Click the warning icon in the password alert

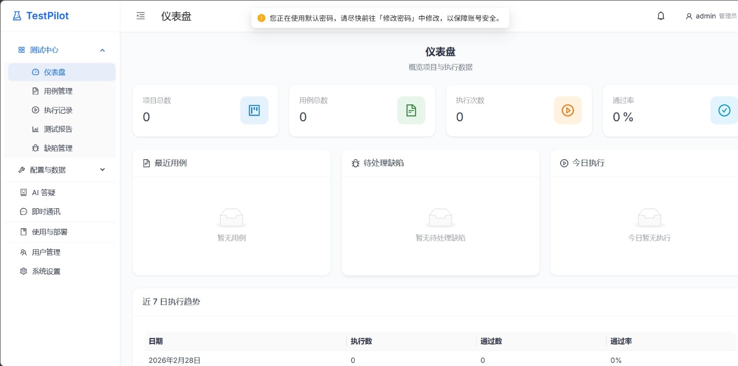(x=261, y=18)
